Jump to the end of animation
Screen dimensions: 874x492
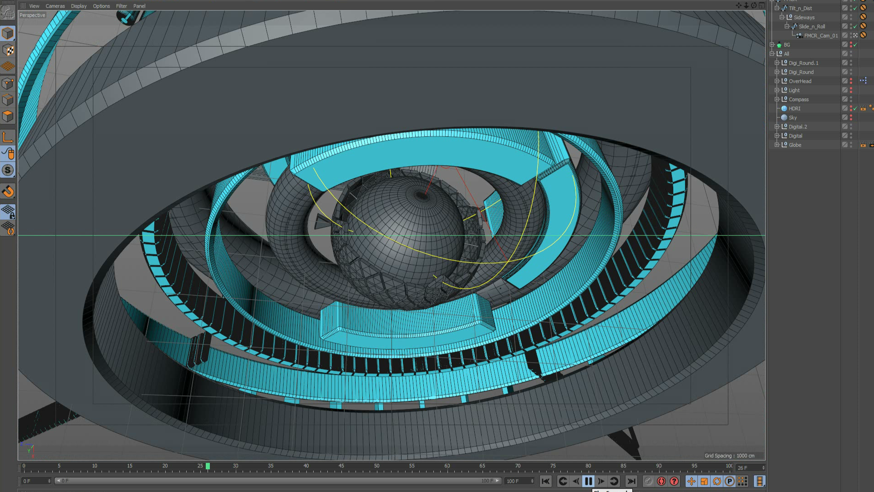tap(631, 481)
